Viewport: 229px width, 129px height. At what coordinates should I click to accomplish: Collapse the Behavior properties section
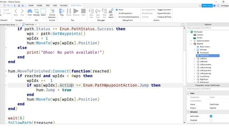(x=188, y=112)
